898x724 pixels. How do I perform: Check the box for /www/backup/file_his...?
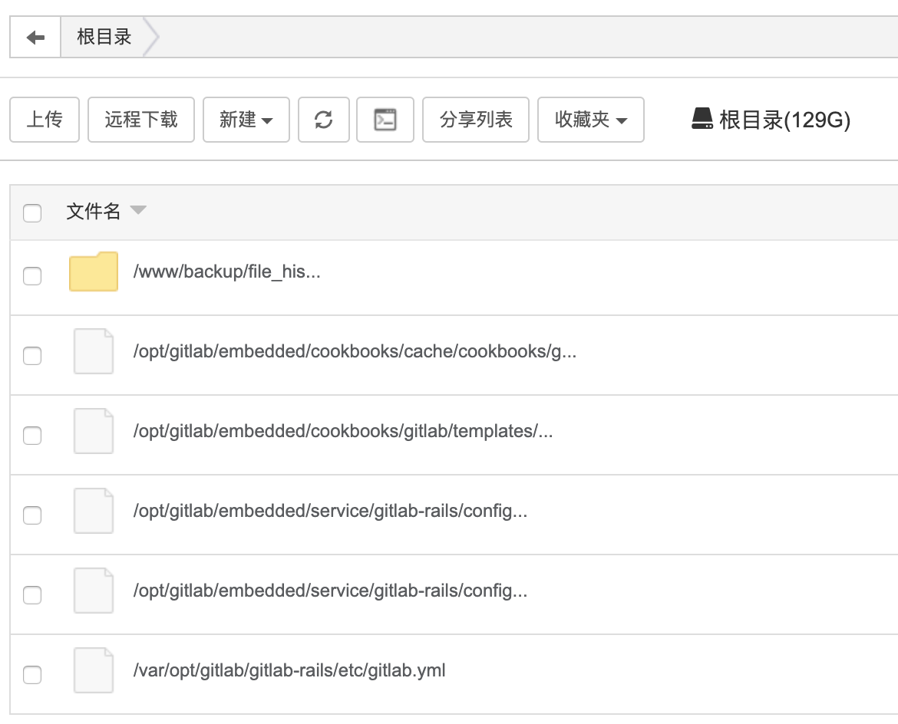pos(32,276)
